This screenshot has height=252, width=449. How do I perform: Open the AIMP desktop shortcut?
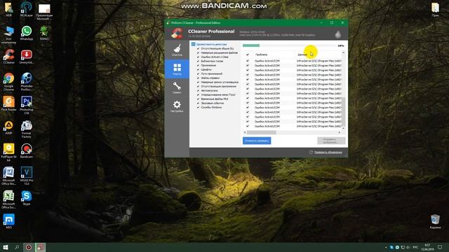pos(9,127)
